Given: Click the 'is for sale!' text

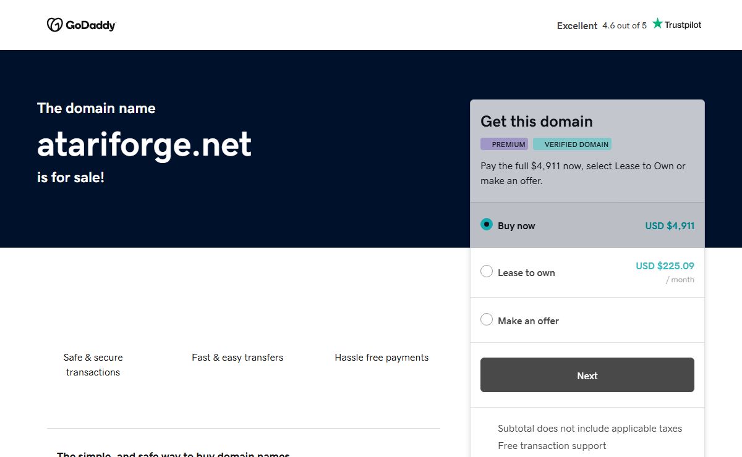Looking at the screenshot, I should click(x=70, y=177).
